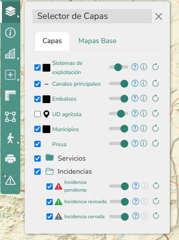Click the Incidencia revisada layer name
The height and width of the screenshot is (240, 179).
tap(85, 202)
